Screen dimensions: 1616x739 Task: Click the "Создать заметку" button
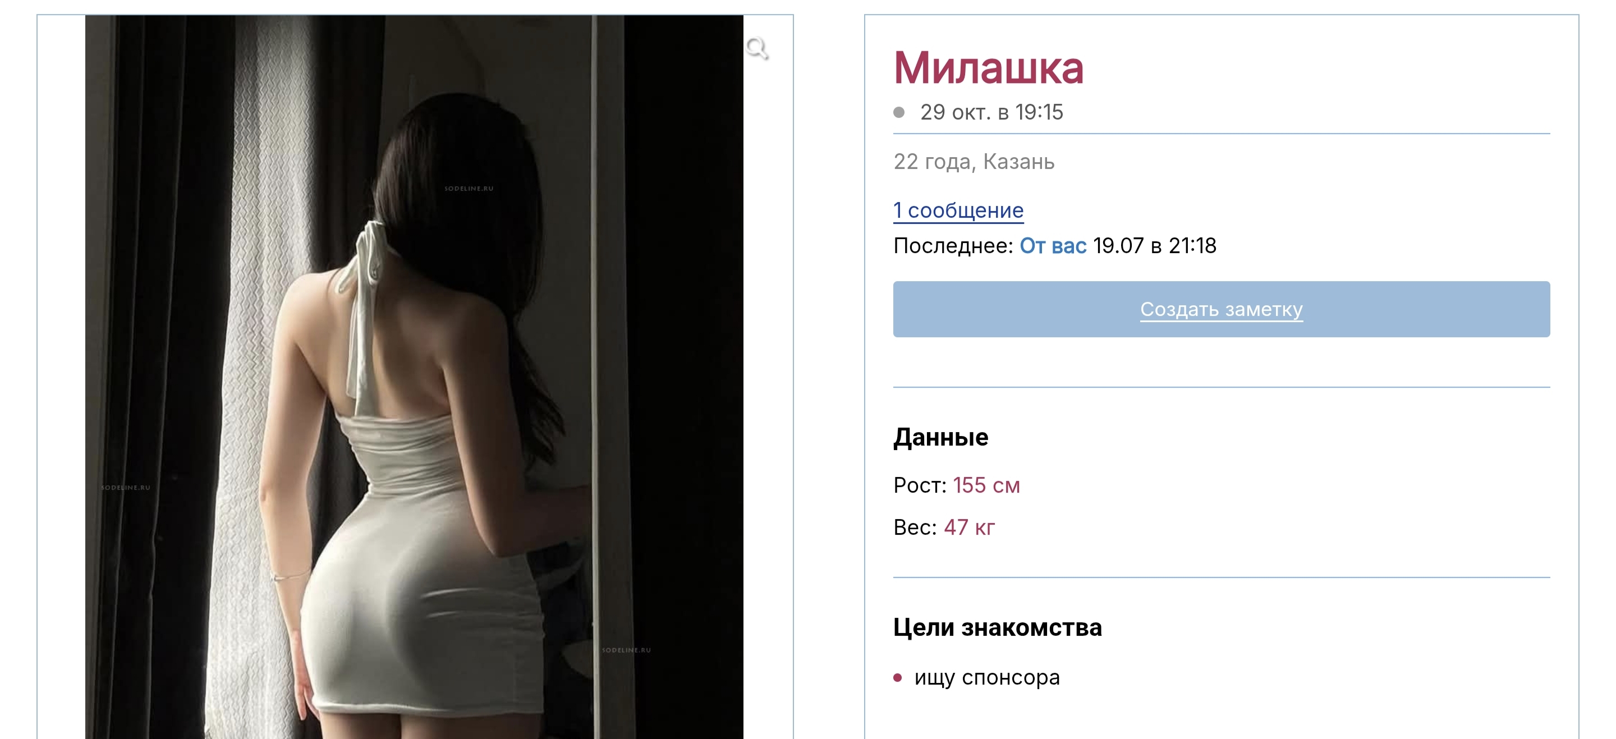click(x=1221, y=309)
